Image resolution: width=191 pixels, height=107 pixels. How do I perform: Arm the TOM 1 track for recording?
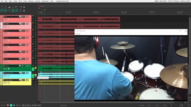tap(4, 31)
